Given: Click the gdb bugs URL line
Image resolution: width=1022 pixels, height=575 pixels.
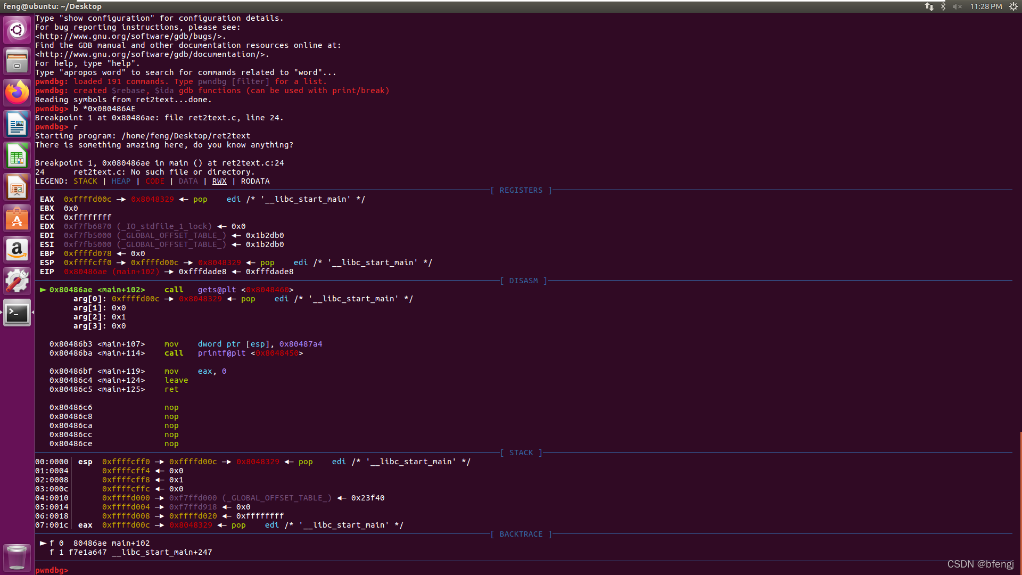Looking at the screenshot, I should click(x=130, y=36).
